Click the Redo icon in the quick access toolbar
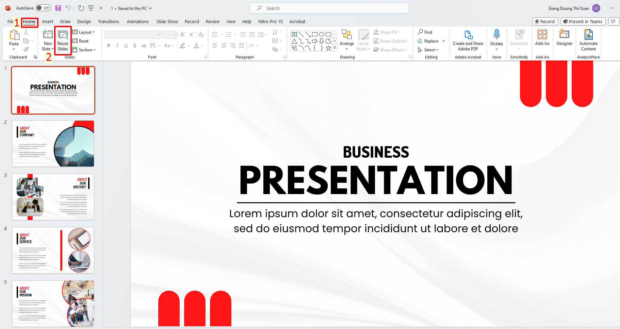 (81, 8)
